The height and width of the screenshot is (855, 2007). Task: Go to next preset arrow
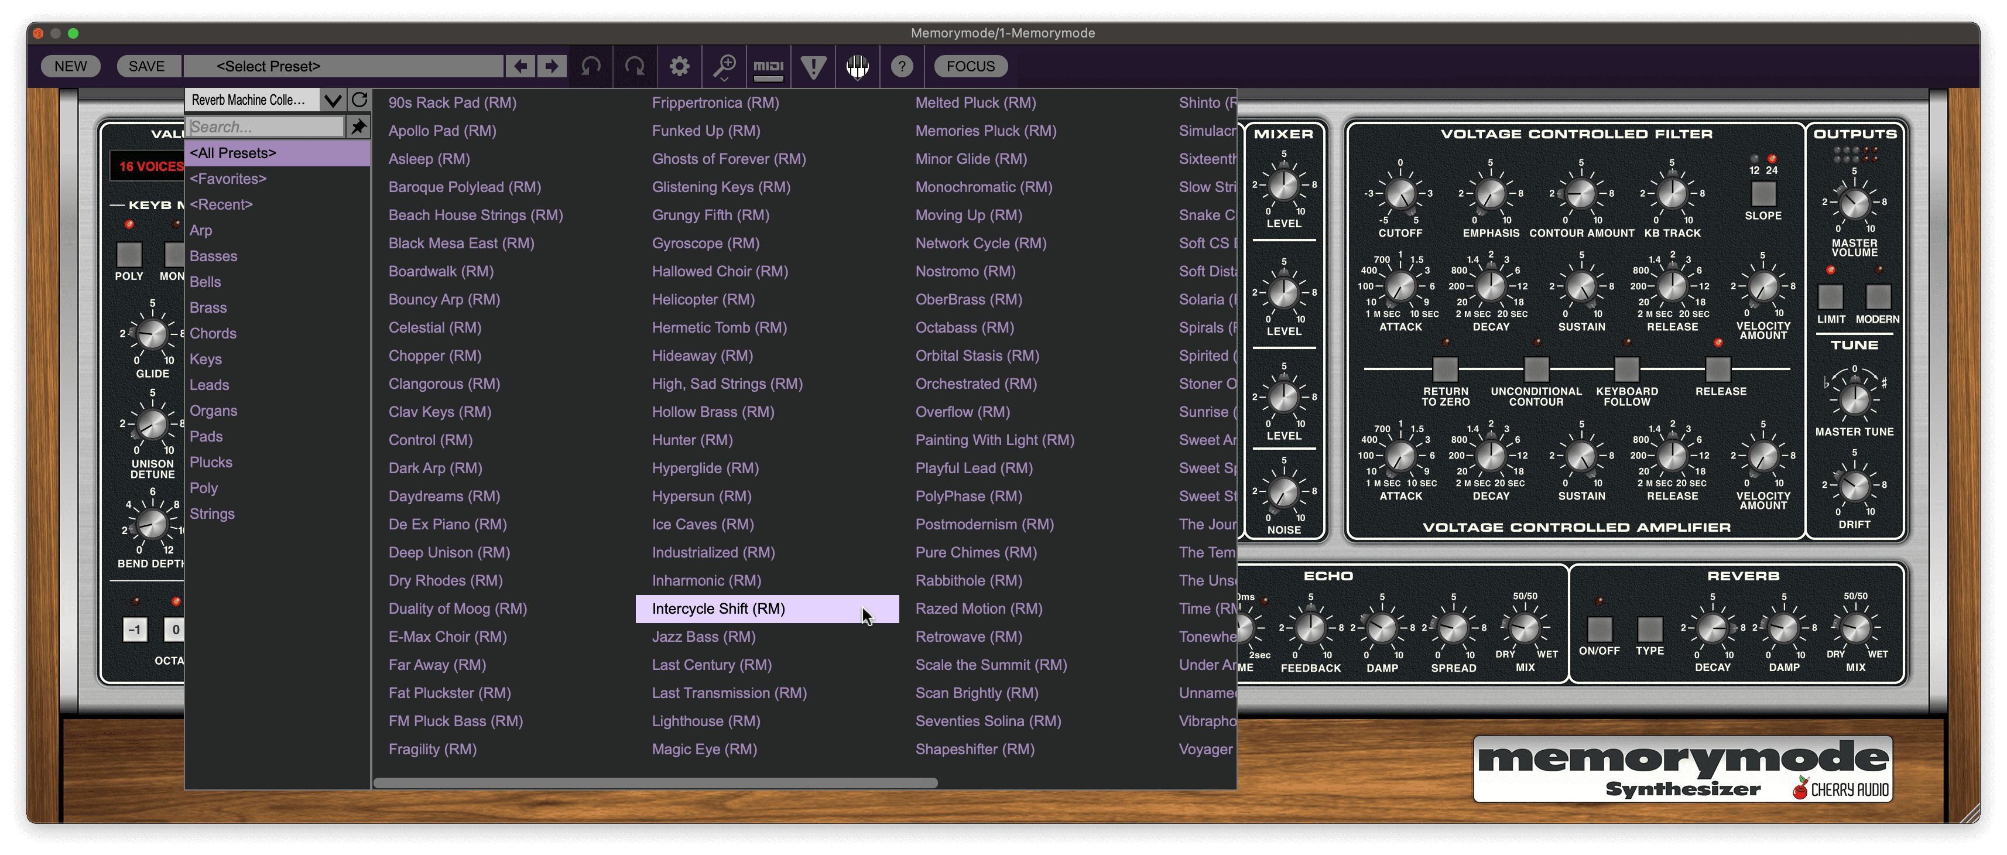pos(551,66)
